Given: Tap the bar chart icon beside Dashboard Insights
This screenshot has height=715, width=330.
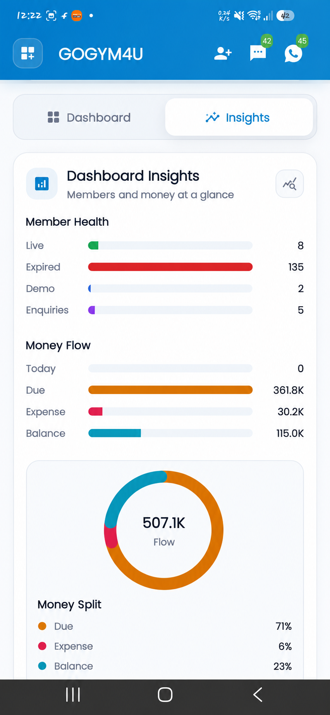Looking at the screenshot, I should click(x=42, y=183).
